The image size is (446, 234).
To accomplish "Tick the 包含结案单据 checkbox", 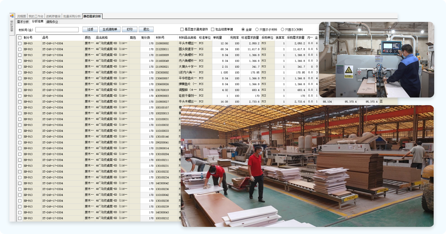I will 212,30.
